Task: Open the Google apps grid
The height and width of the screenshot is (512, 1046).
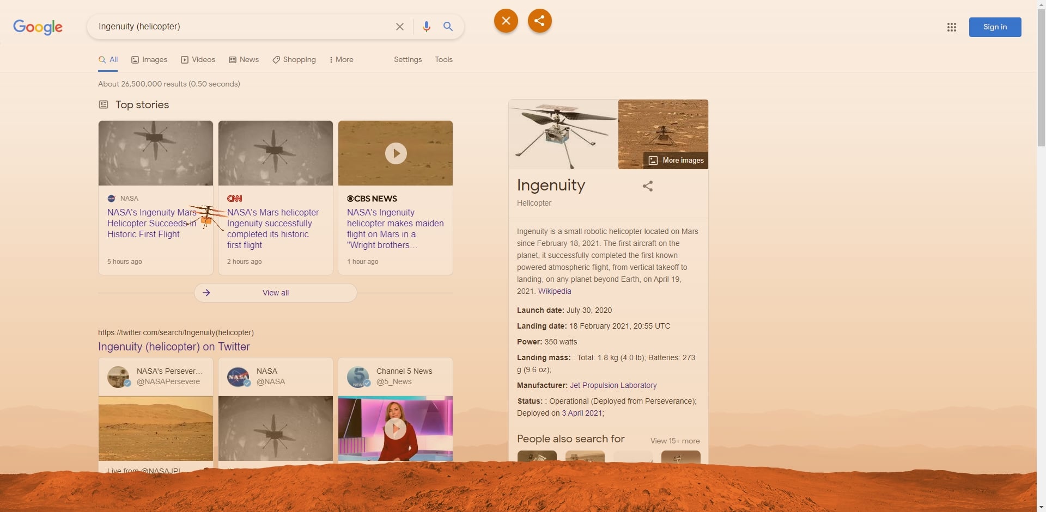Action: click(952, 27)
